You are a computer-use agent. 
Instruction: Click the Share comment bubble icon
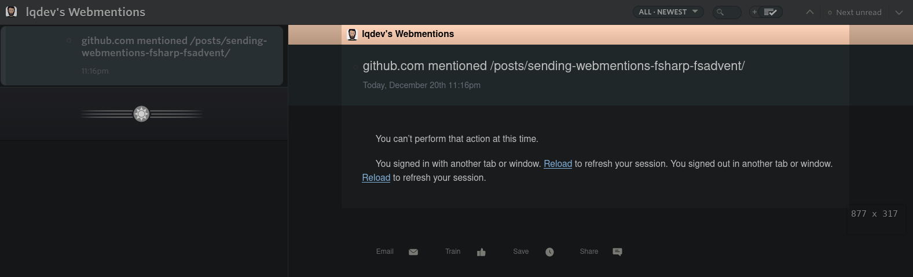[x=617, y=252]
